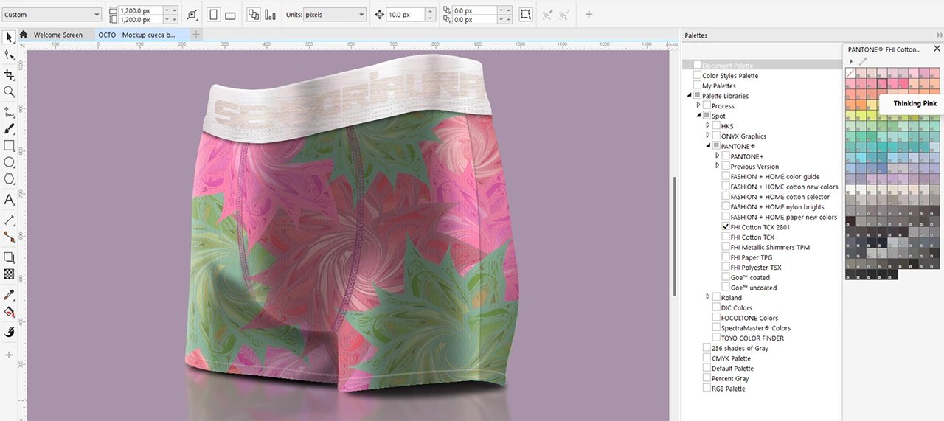
Task: Choose the Text tool
Action: (x=9, y=200)
